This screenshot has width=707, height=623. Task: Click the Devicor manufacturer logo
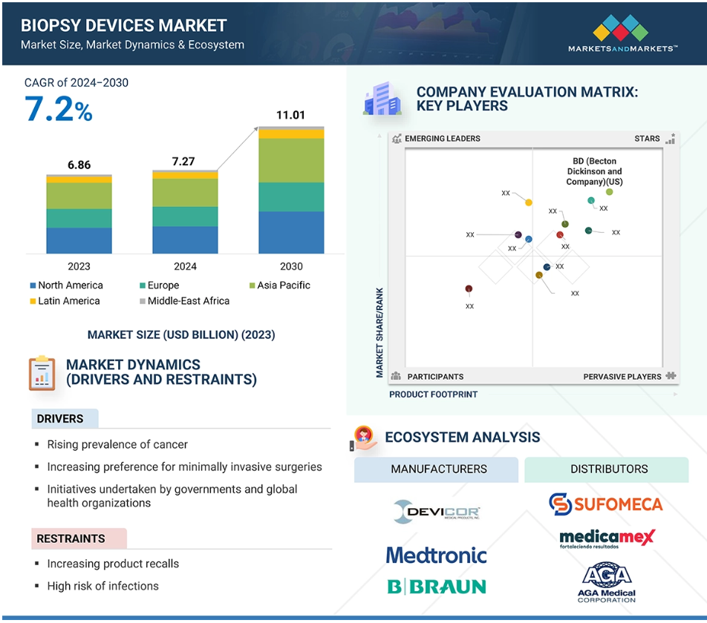437,512
